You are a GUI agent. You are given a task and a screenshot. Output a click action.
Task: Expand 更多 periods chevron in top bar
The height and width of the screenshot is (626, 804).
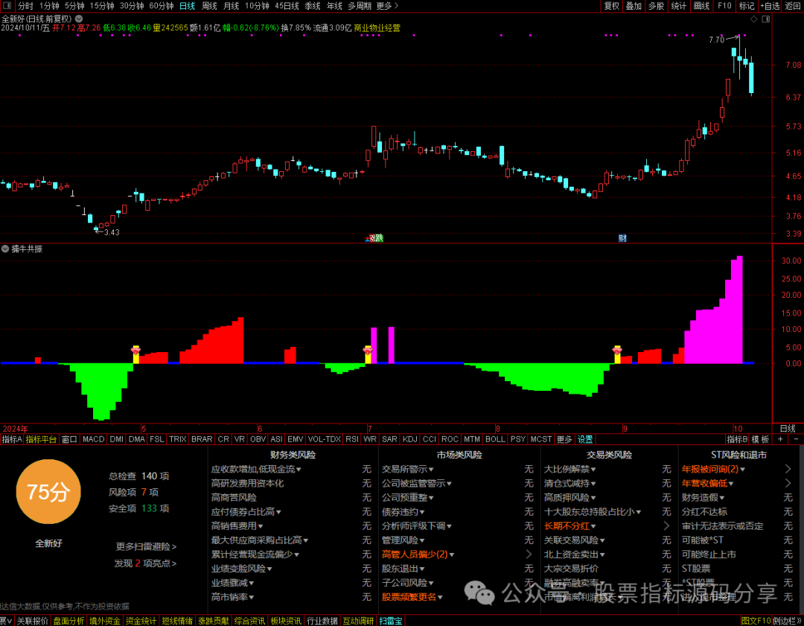(395, 6)
